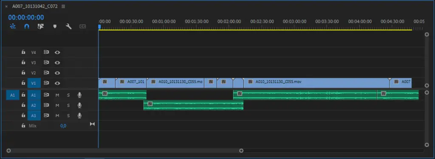Open Timeline Display Settings wrench
The width and height of the screenshot is (435, 159).
tap(68, 26)
